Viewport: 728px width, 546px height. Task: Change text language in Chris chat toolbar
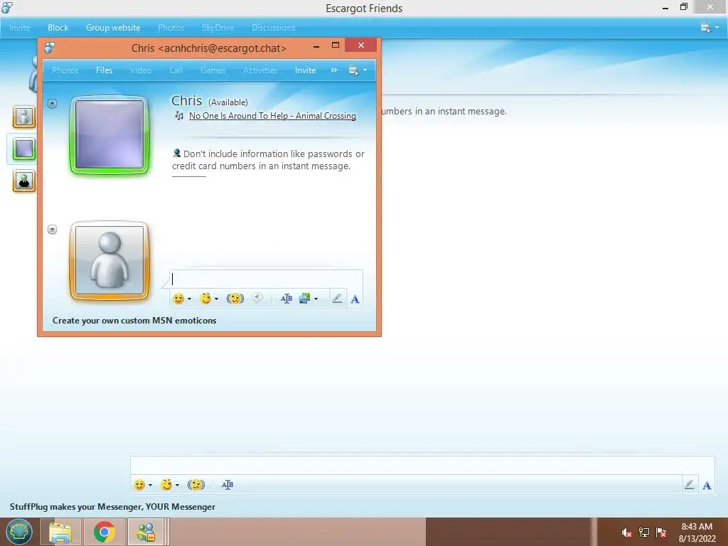click(x=286, y=299)
